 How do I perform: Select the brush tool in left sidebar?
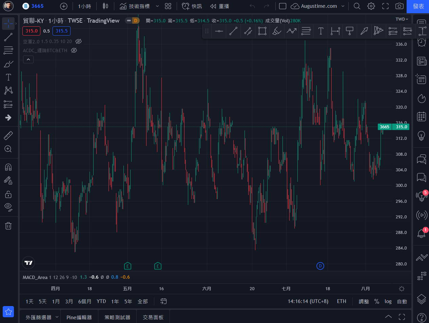(x=8, y=64)
